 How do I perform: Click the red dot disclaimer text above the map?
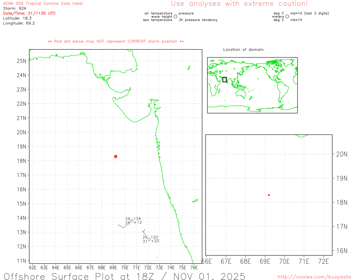click(116, 41)
